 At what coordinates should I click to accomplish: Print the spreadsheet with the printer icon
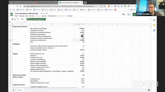pos(12,19)
